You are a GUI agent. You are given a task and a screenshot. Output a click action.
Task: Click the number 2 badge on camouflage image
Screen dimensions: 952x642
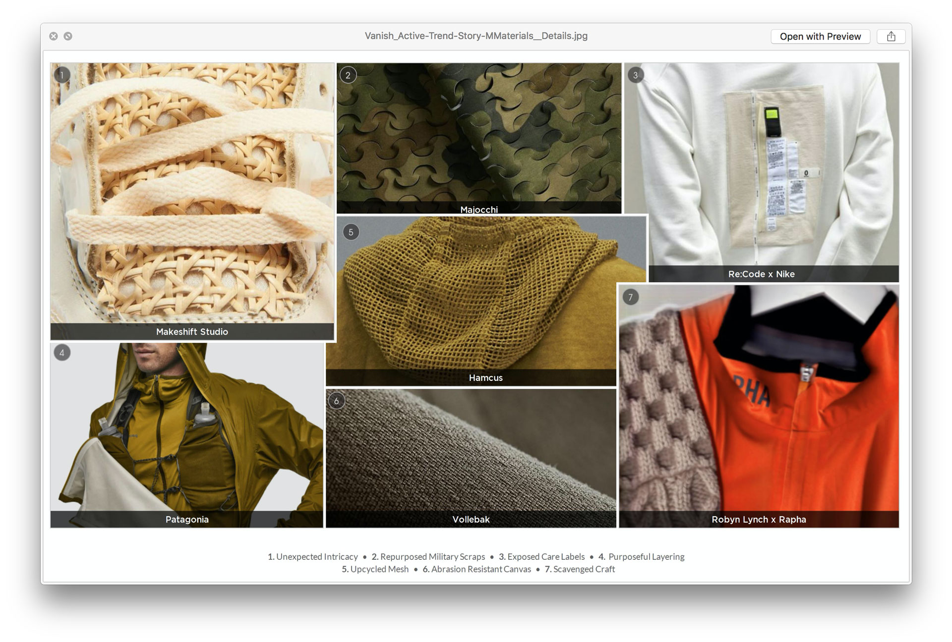coord(348,75)
